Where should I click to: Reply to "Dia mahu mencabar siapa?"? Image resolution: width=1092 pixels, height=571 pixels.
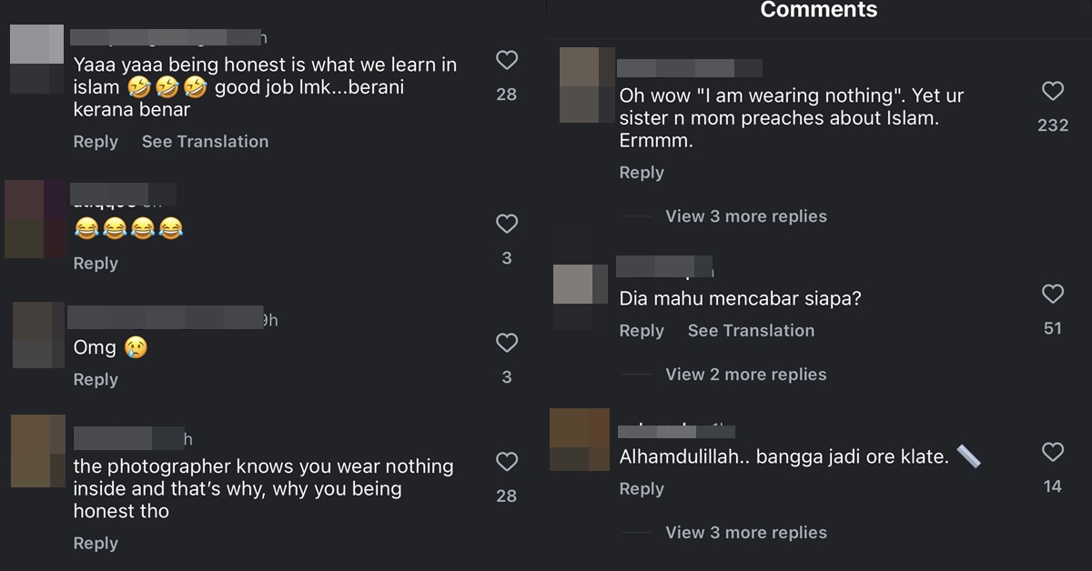pyautogui.click(x=642, y=331)
